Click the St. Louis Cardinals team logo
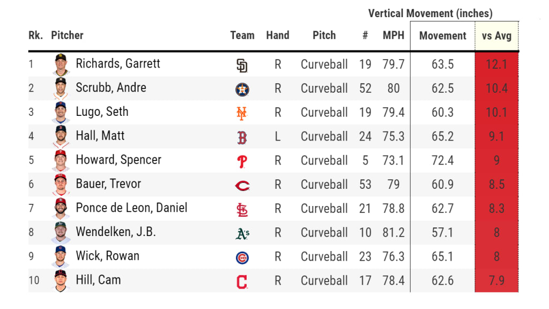The height and width of the screenshot is (309, 549). [x=242, y=210]
